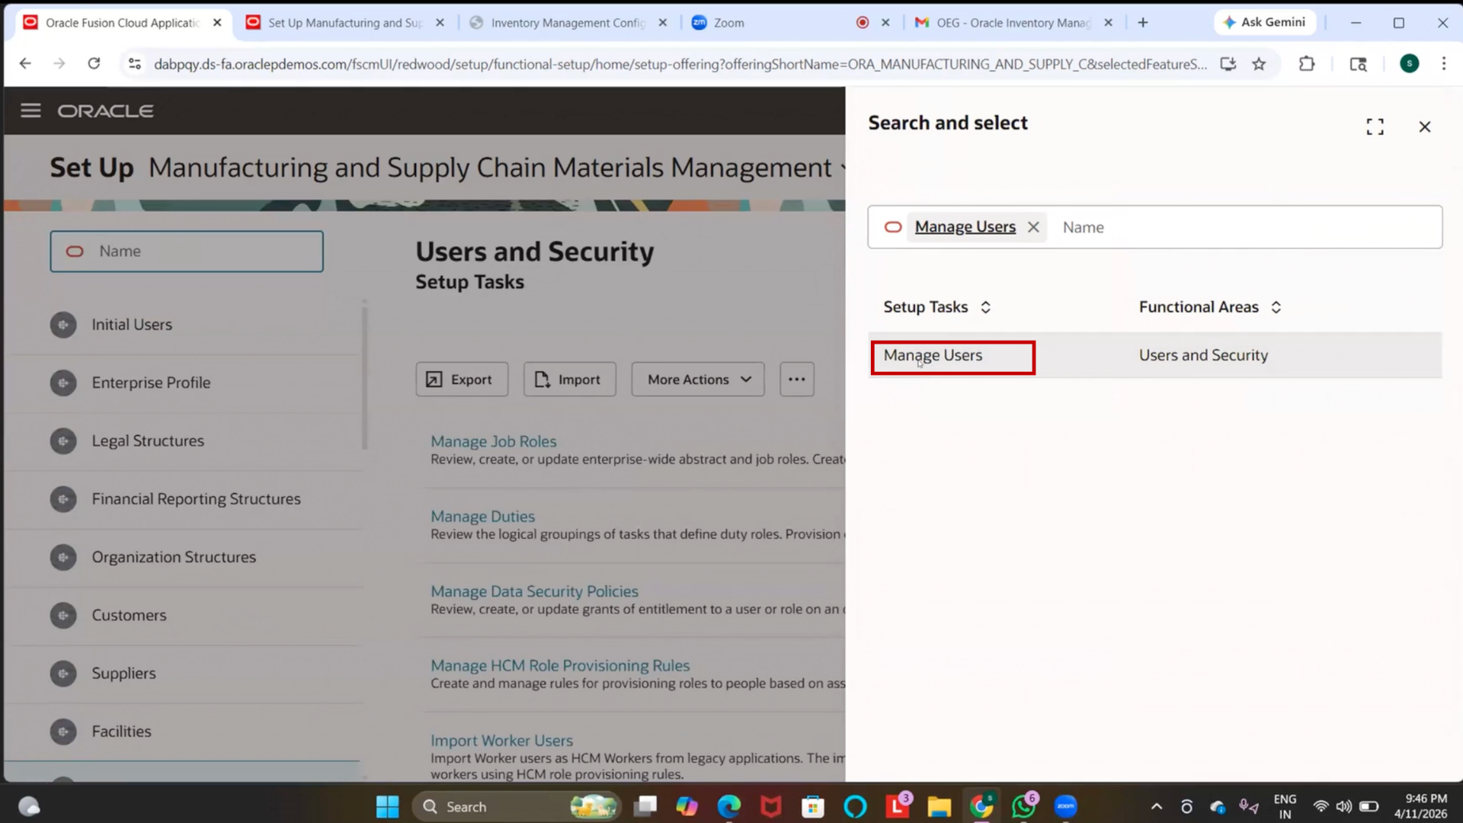Close the Search and select panel

pos(1425,126)
